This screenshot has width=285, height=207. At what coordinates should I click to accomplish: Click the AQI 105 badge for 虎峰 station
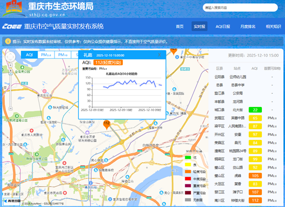[x=255, y=176]
